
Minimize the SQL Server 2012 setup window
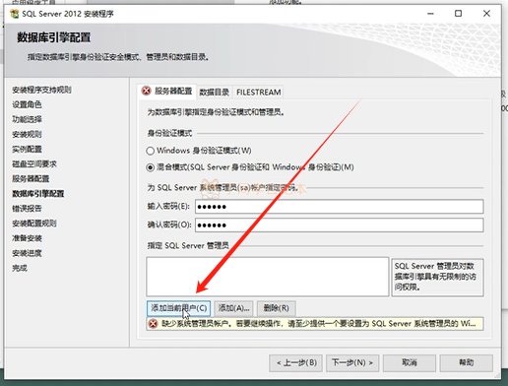[x=430, y=14]
